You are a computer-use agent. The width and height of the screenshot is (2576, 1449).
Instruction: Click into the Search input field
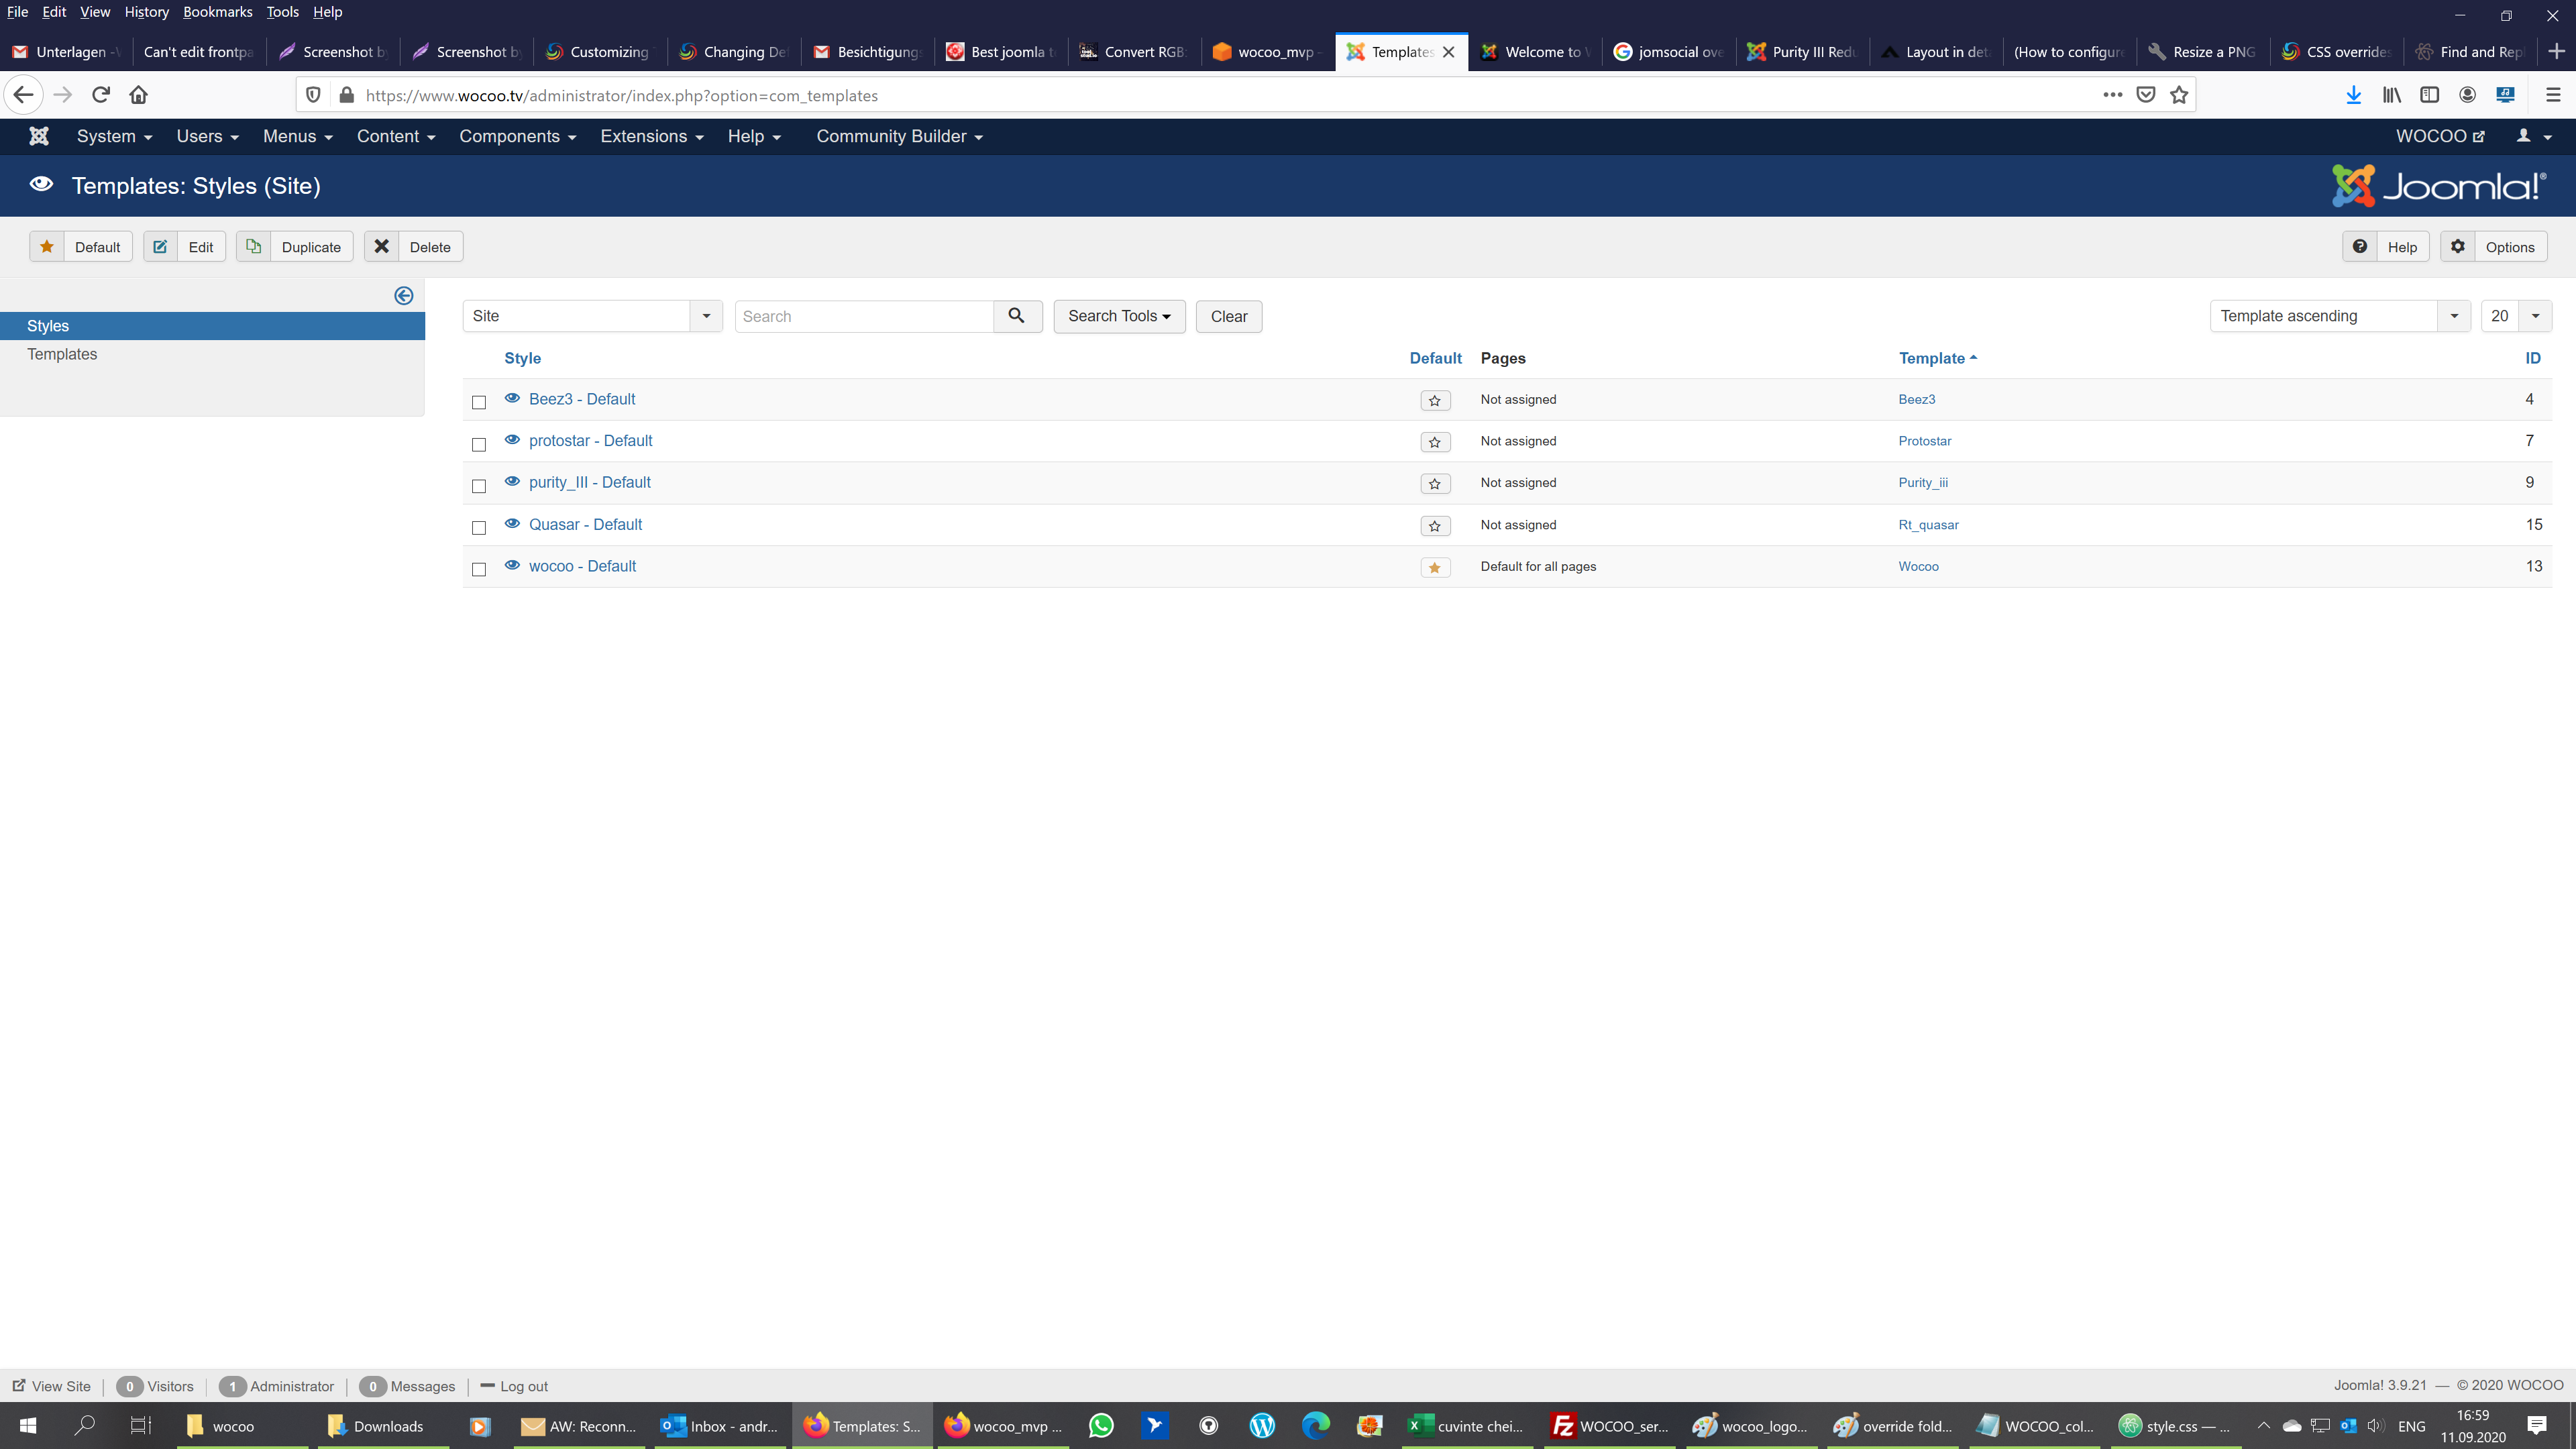pyautogui.click(x=864, y=316)
